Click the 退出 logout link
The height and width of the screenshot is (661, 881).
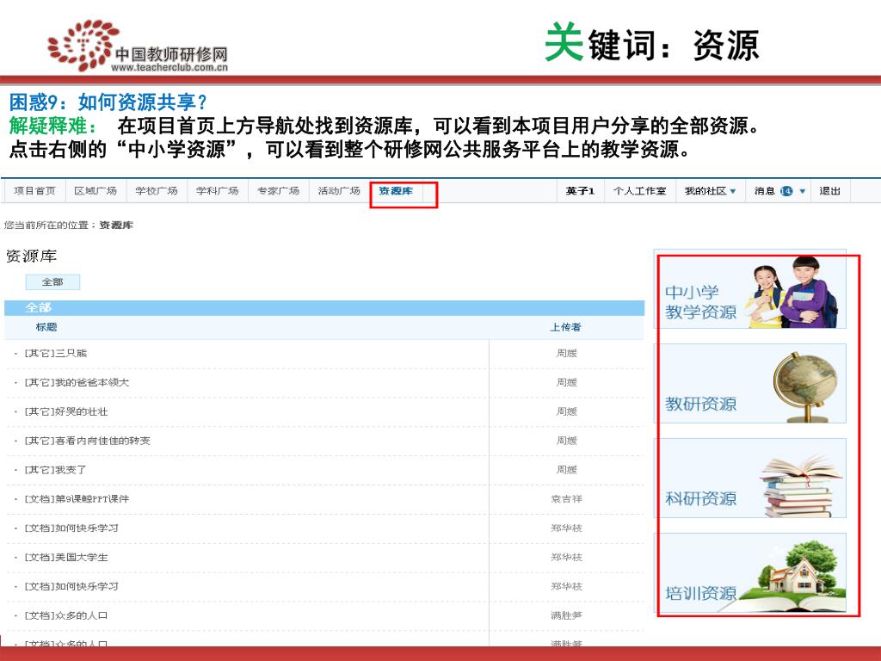(x=829, y=191)
